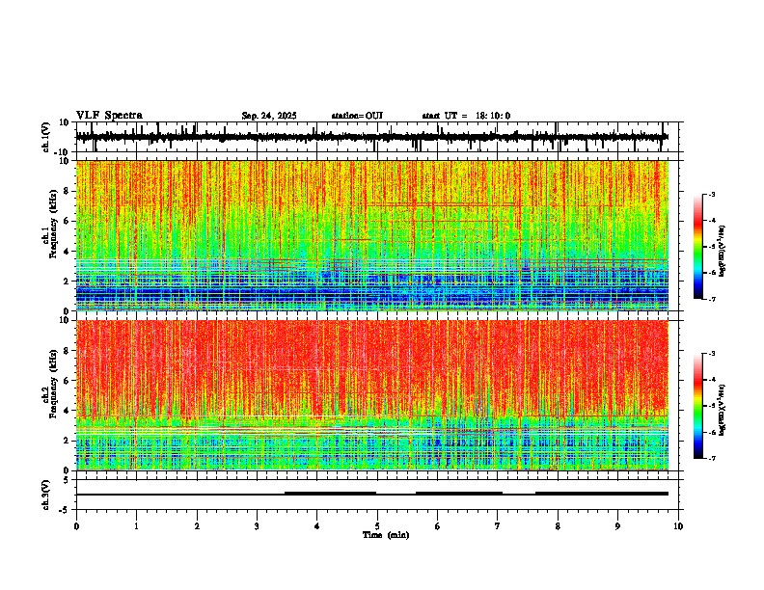The image size is (764, 590).
Task: Click the ch.1 colorbar log(PSD) unit label
Action: point(723,252)
